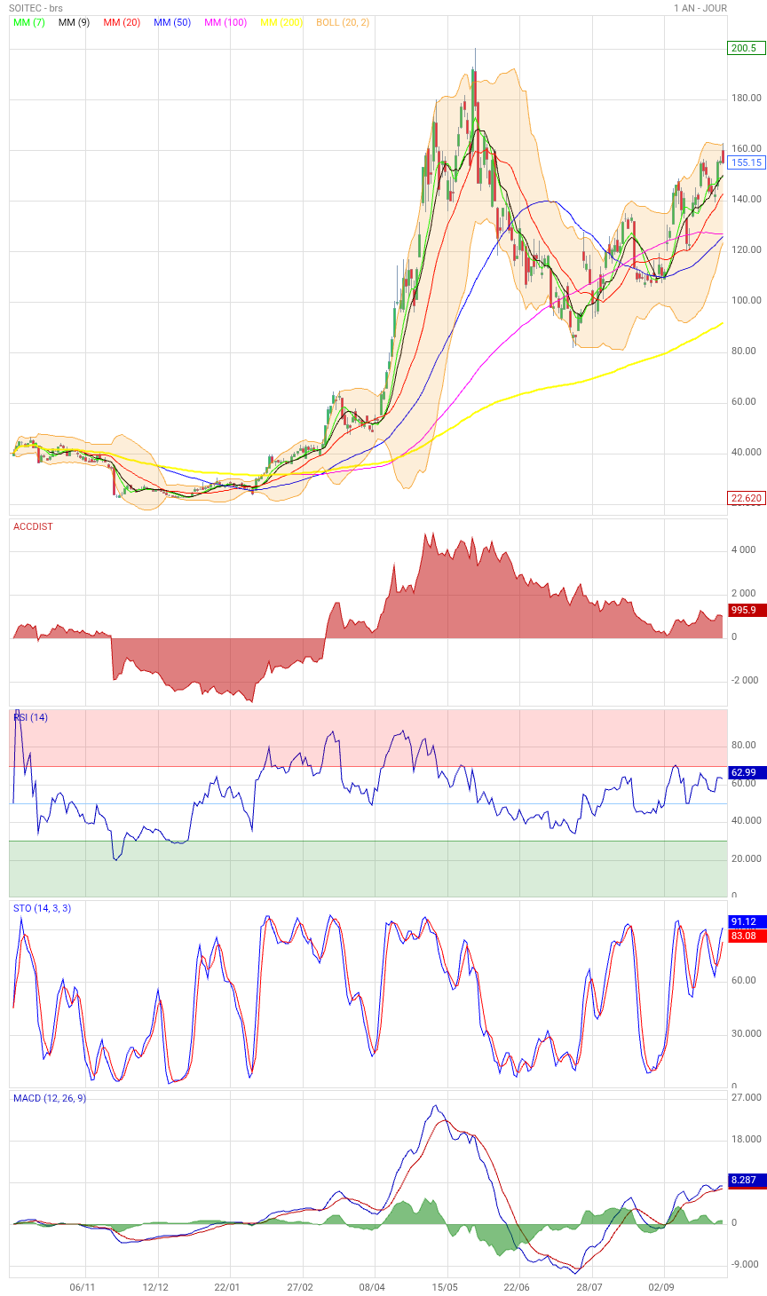The width and height of the screenshot is (767, 1296).
Task: Click the 22/01 date axis label
Action: coord(228,1286)
